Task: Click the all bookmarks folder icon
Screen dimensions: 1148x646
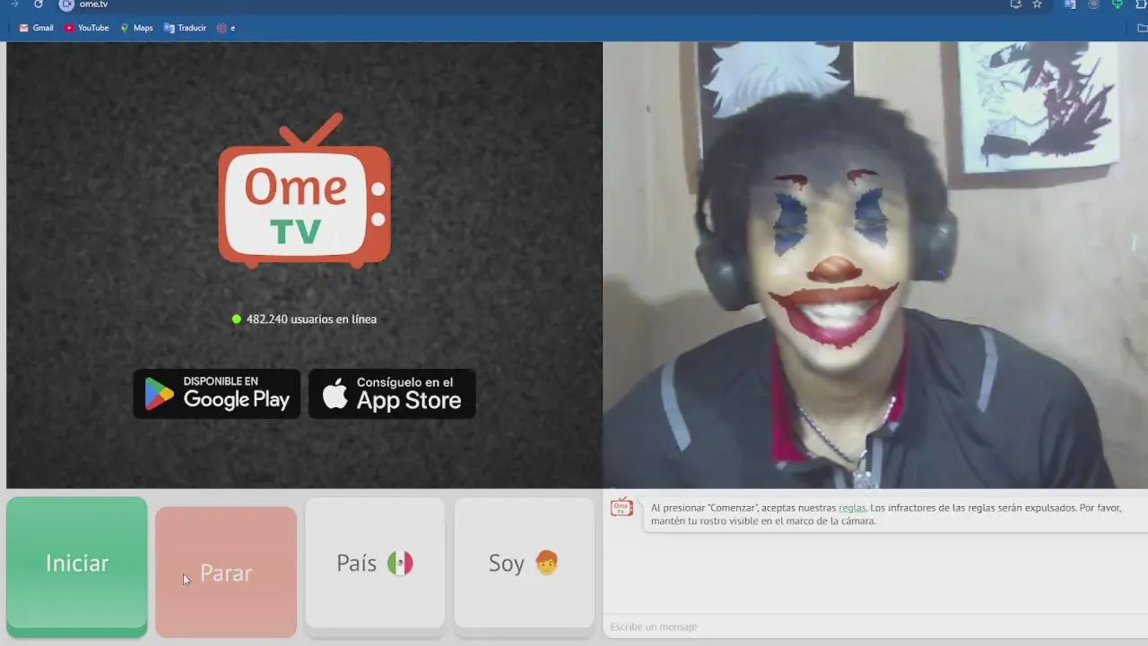Action: [x=1142, y=28]
